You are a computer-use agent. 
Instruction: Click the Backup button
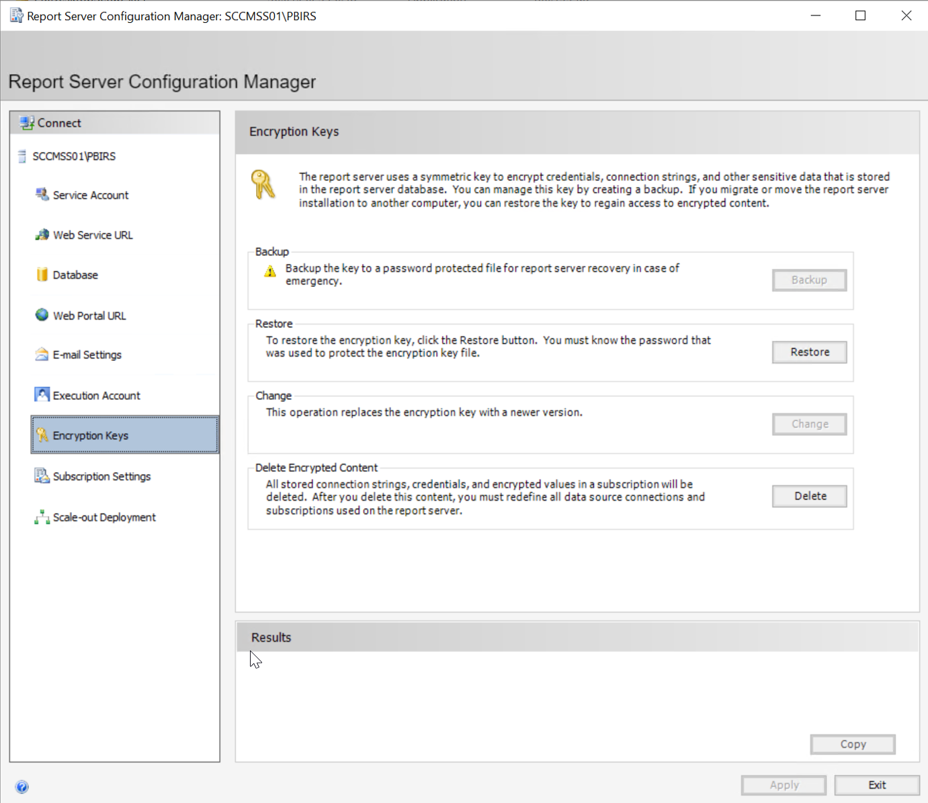coord(809,280)
